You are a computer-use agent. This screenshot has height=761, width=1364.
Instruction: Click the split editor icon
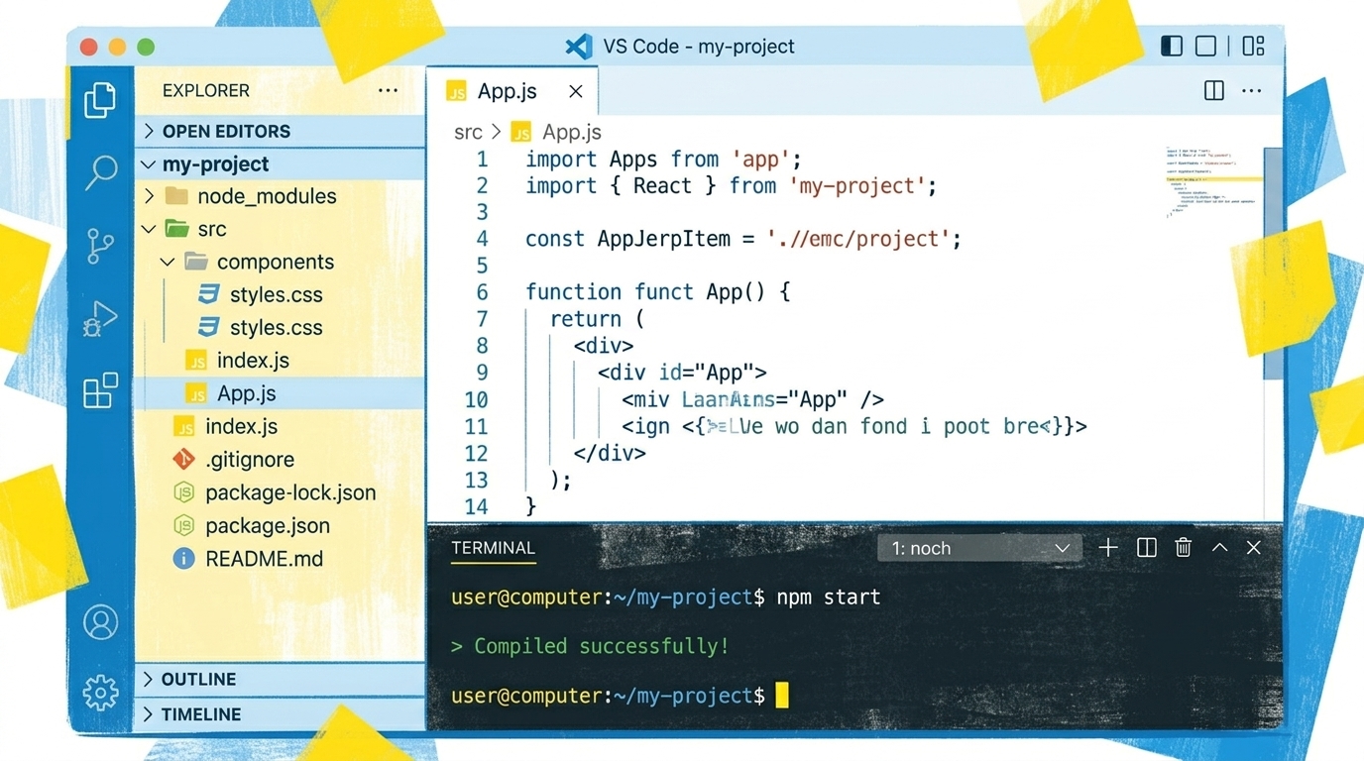(x=1213, y=91)
